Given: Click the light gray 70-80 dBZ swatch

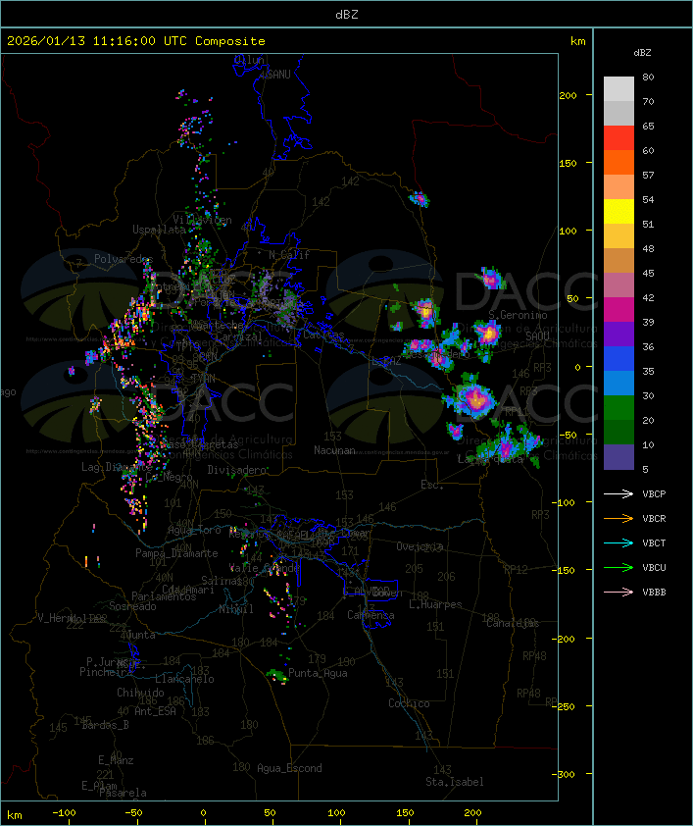Looking at the screenshot, I should click(x=619, y=88).
